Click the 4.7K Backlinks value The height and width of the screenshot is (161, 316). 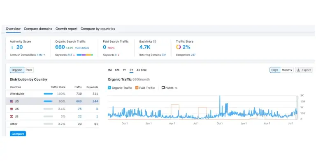pyautogui.click(x=145, y=47)
